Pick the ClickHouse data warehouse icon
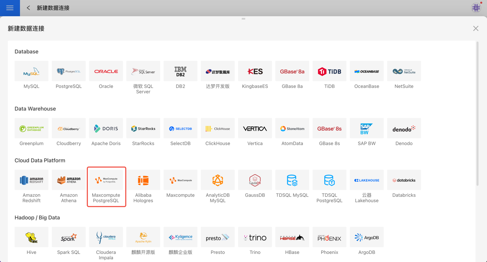 (218, 128)
